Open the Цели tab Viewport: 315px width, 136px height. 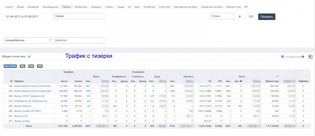click(137, 7)
